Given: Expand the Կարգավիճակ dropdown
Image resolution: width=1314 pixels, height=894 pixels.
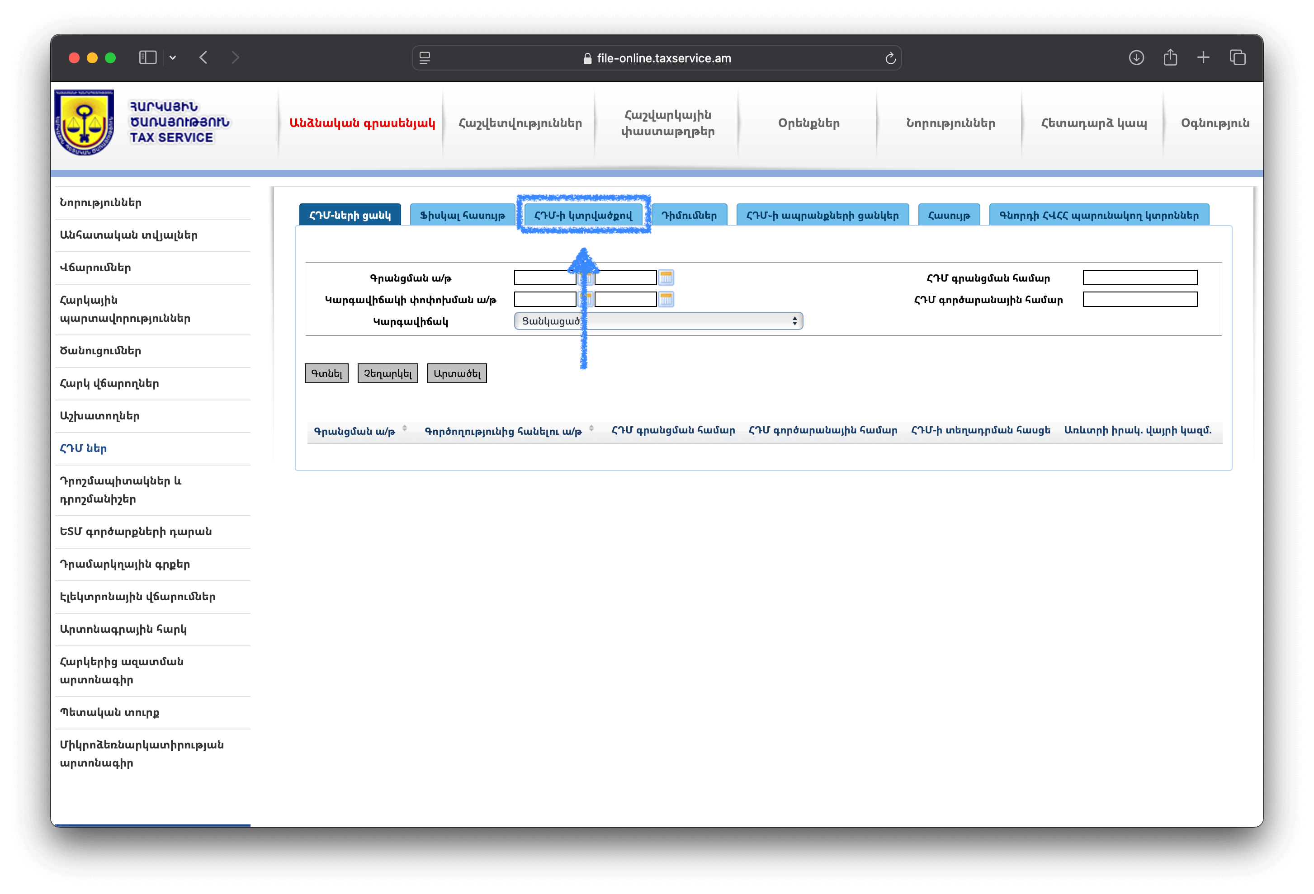Looking at the screenshot, I should 658,321.
